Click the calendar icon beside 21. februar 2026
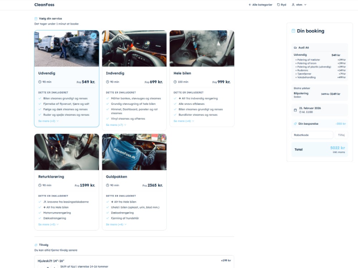This screenshot has width=358, height=268. [295, 110]
